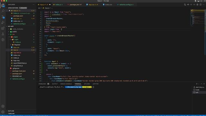206x116 pixels.
Task: Select the node terminal in terminal list
Action: pyautogui.click(x=199, y=90)
